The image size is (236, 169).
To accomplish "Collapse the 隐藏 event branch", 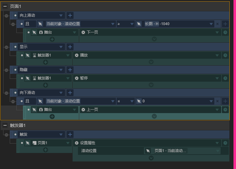I will click(x=6, y=70).
